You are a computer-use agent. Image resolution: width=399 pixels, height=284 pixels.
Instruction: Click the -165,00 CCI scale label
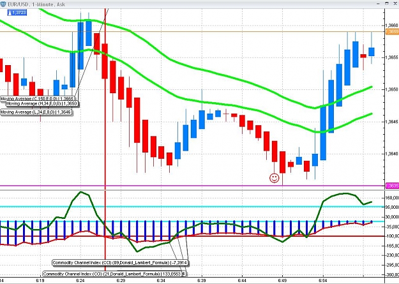point(392,246)
